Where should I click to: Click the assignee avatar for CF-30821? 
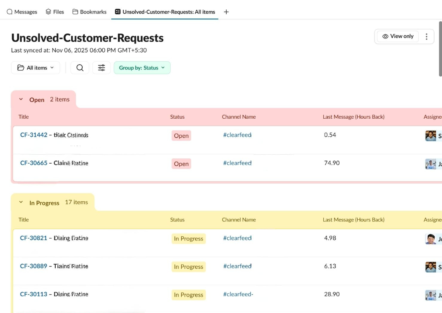[431, 239]
